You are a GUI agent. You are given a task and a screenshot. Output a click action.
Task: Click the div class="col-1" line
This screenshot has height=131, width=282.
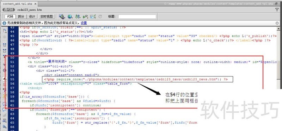click(55, 71)
